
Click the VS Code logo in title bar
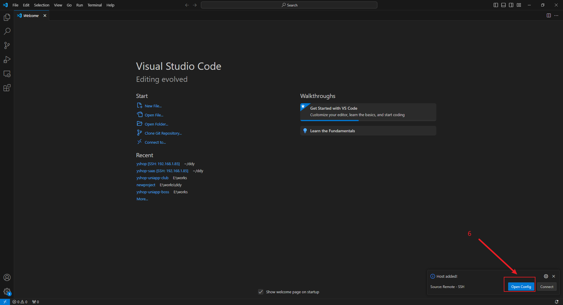(x=5, y=5)
